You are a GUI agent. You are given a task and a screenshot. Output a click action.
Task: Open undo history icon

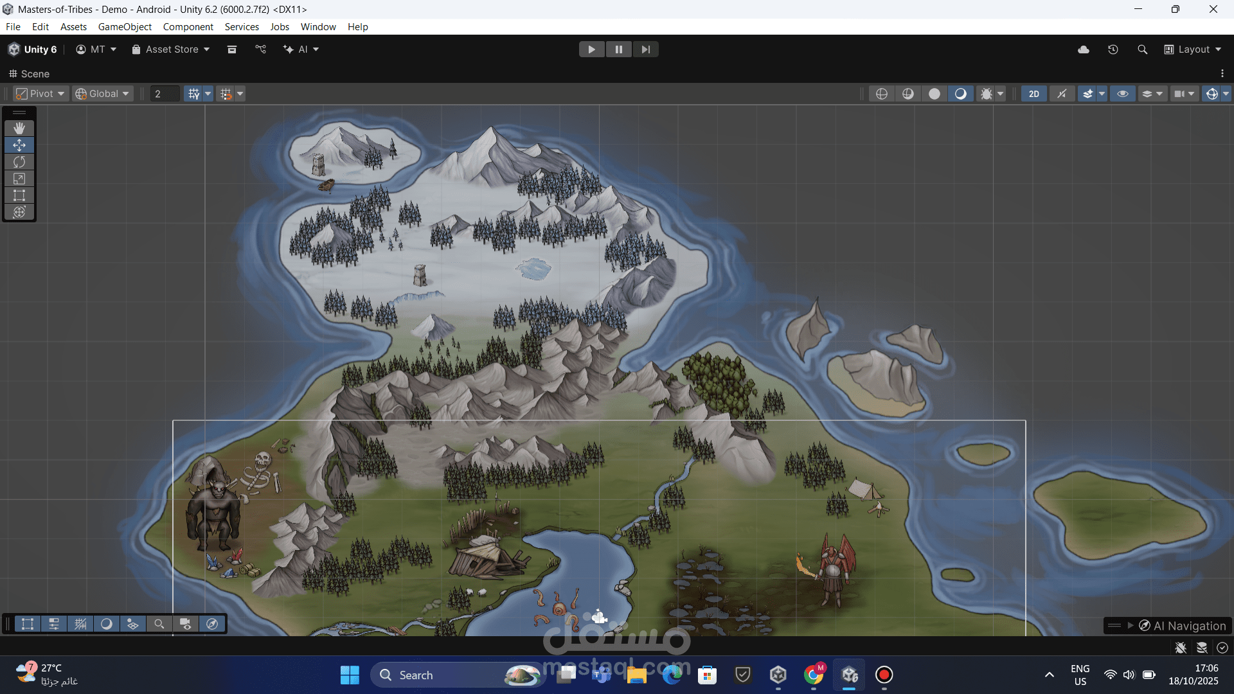tap(1113, 49)
